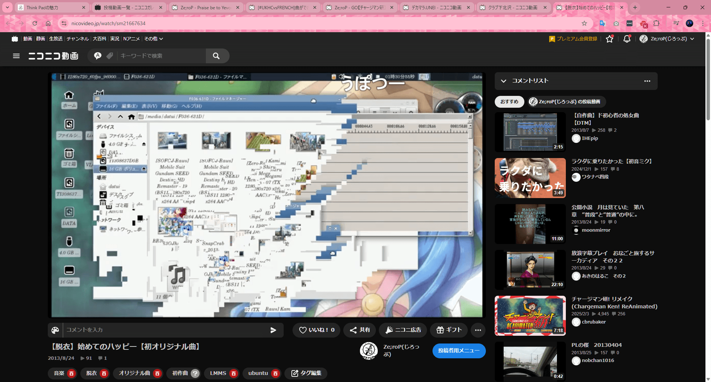Click the ubuntu tag dictionary icon
711x382 pixels.
(x=276, y=373)
